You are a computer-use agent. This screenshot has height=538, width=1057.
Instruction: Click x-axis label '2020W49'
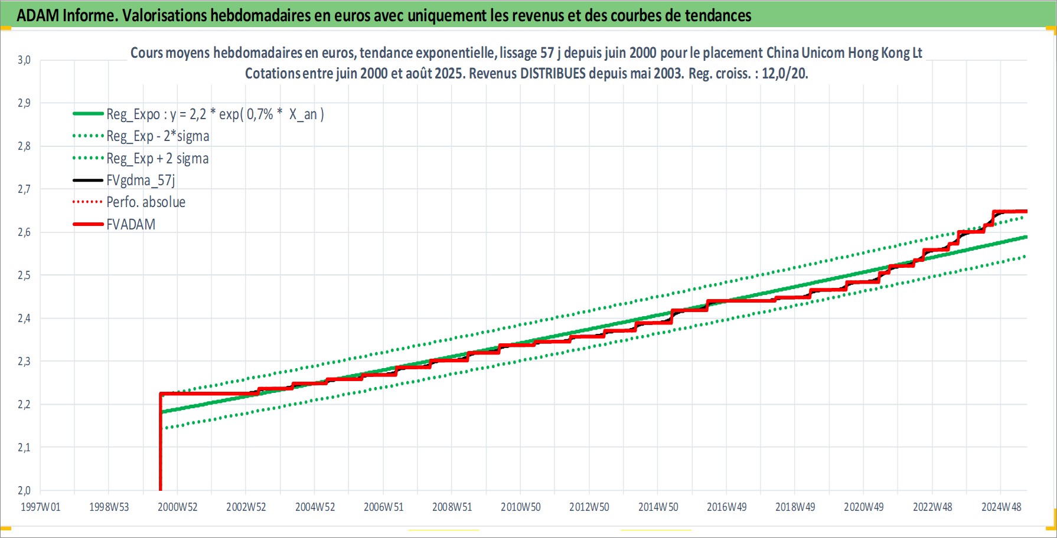pos(863,507)
